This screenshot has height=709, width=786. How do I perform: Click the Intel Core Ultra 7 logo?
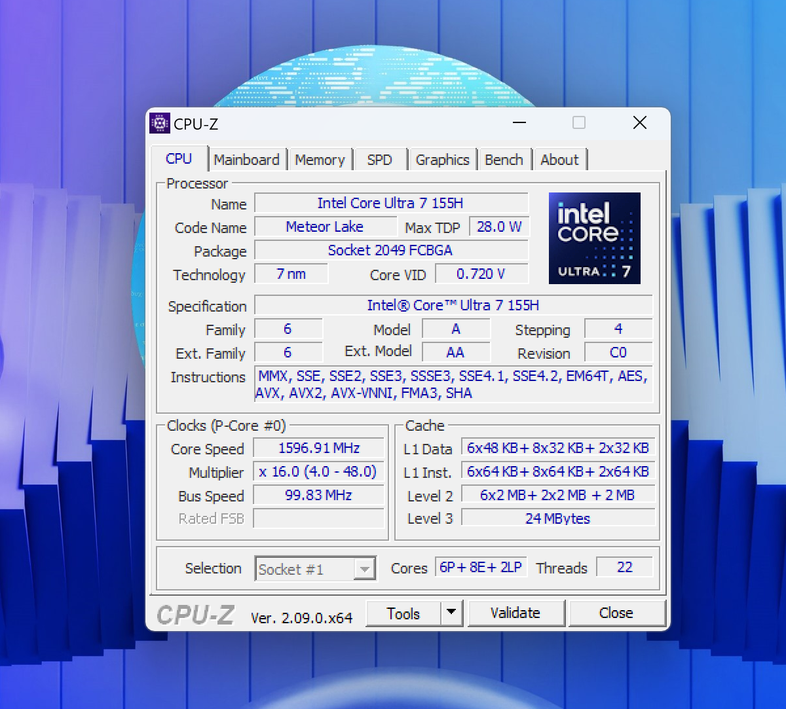pyautogui.click(x=595, y=238)
